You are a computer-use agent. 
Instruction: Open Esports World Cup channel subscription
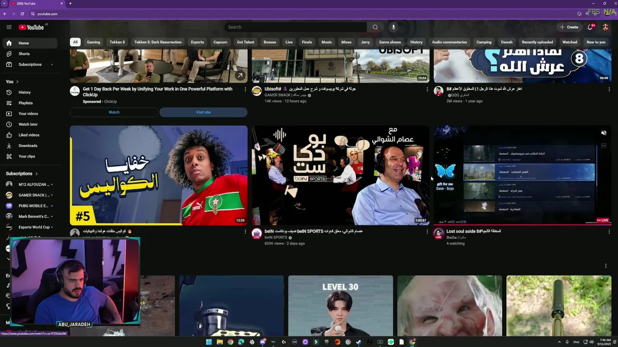(x=29, y=227)
